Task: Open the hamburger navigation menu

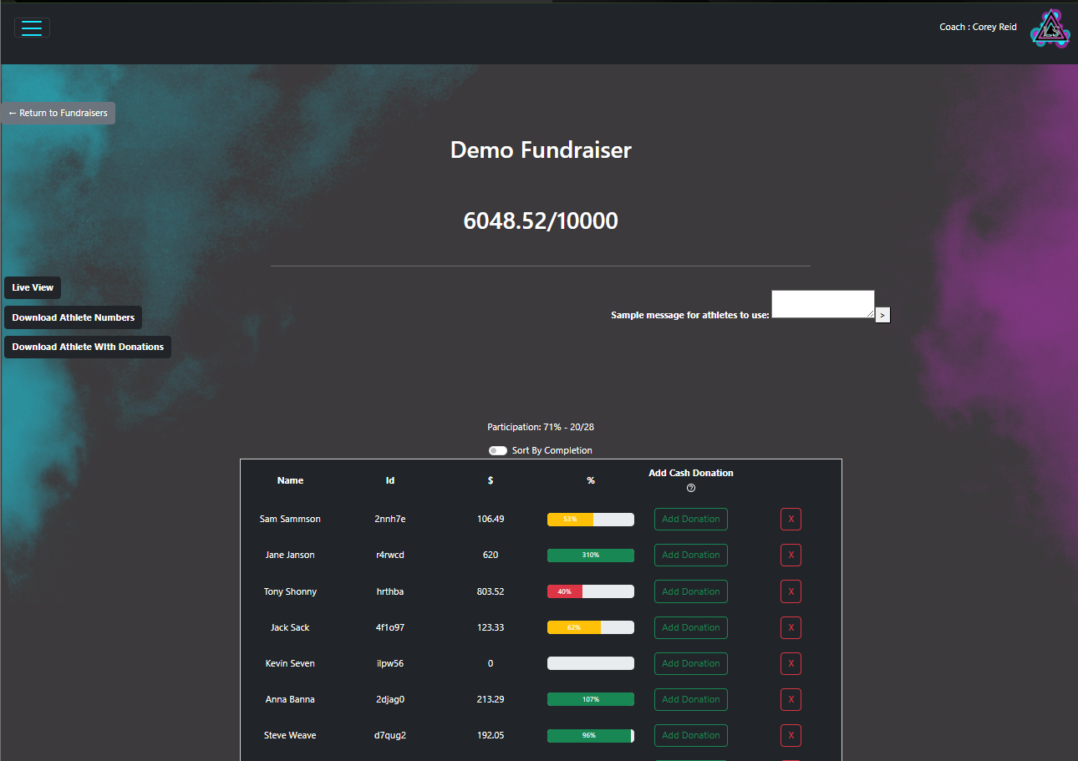Action: [x=32, y=28]
